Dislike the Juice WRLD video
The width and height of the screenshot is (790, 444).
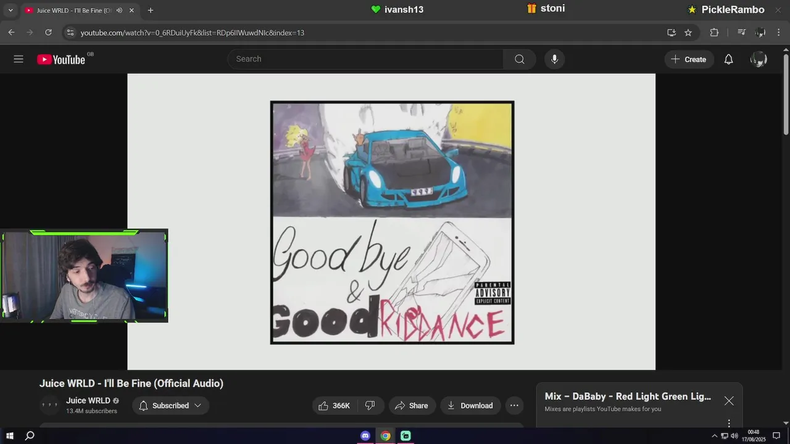(x=370, y=405)
